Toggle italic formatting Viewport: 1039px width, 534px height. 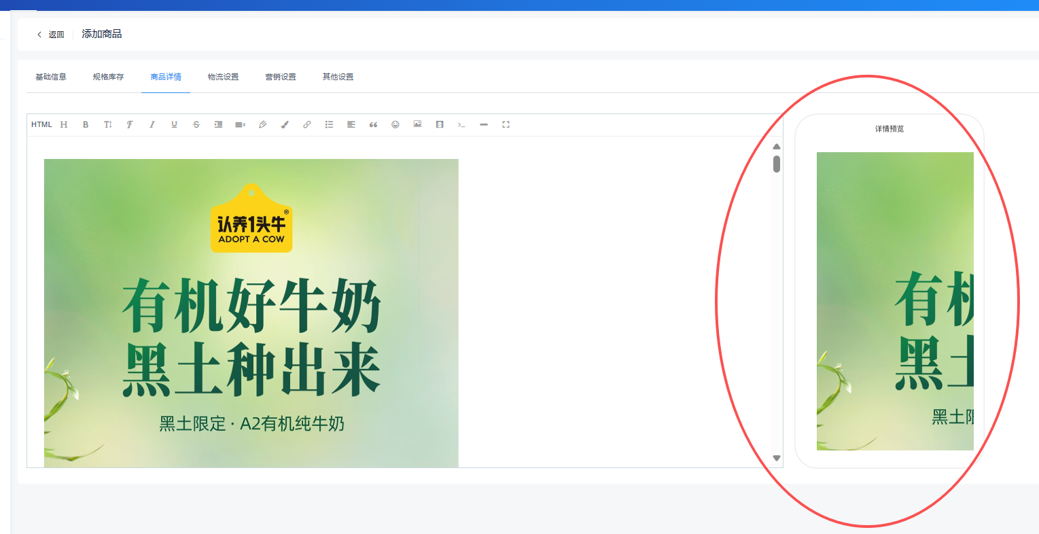point(152,124)
